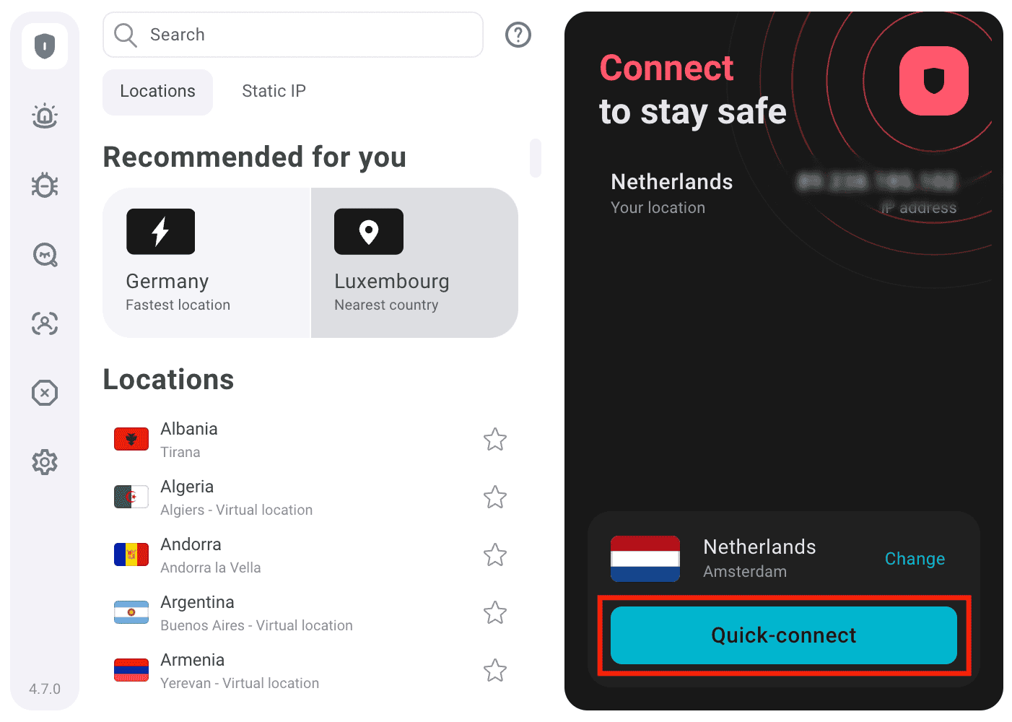Click the red shield connection button
This screenshot has width=1012, height=722.
(934, 81)
